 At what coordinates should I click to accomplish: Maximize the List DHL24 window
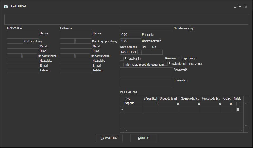coord(240,7)
